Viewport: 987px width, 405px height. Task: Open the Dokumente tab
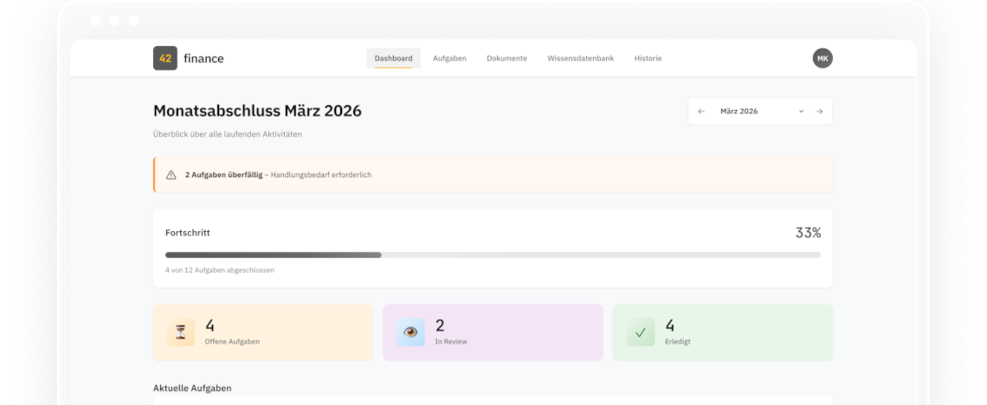[x=506, y=58]
